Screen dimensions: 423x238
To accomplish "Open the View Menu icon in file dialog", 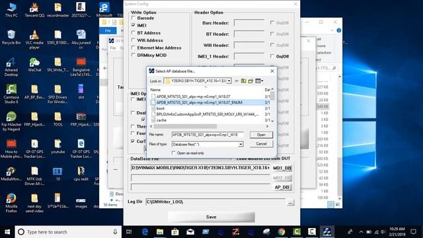I will coord(259,81).
